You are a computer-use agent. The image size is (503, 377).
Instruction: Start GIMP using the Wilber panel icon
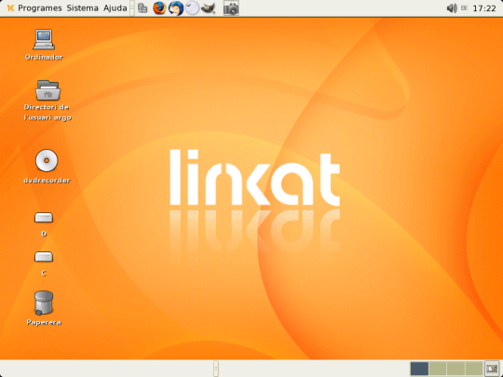(x=209, y=8)
